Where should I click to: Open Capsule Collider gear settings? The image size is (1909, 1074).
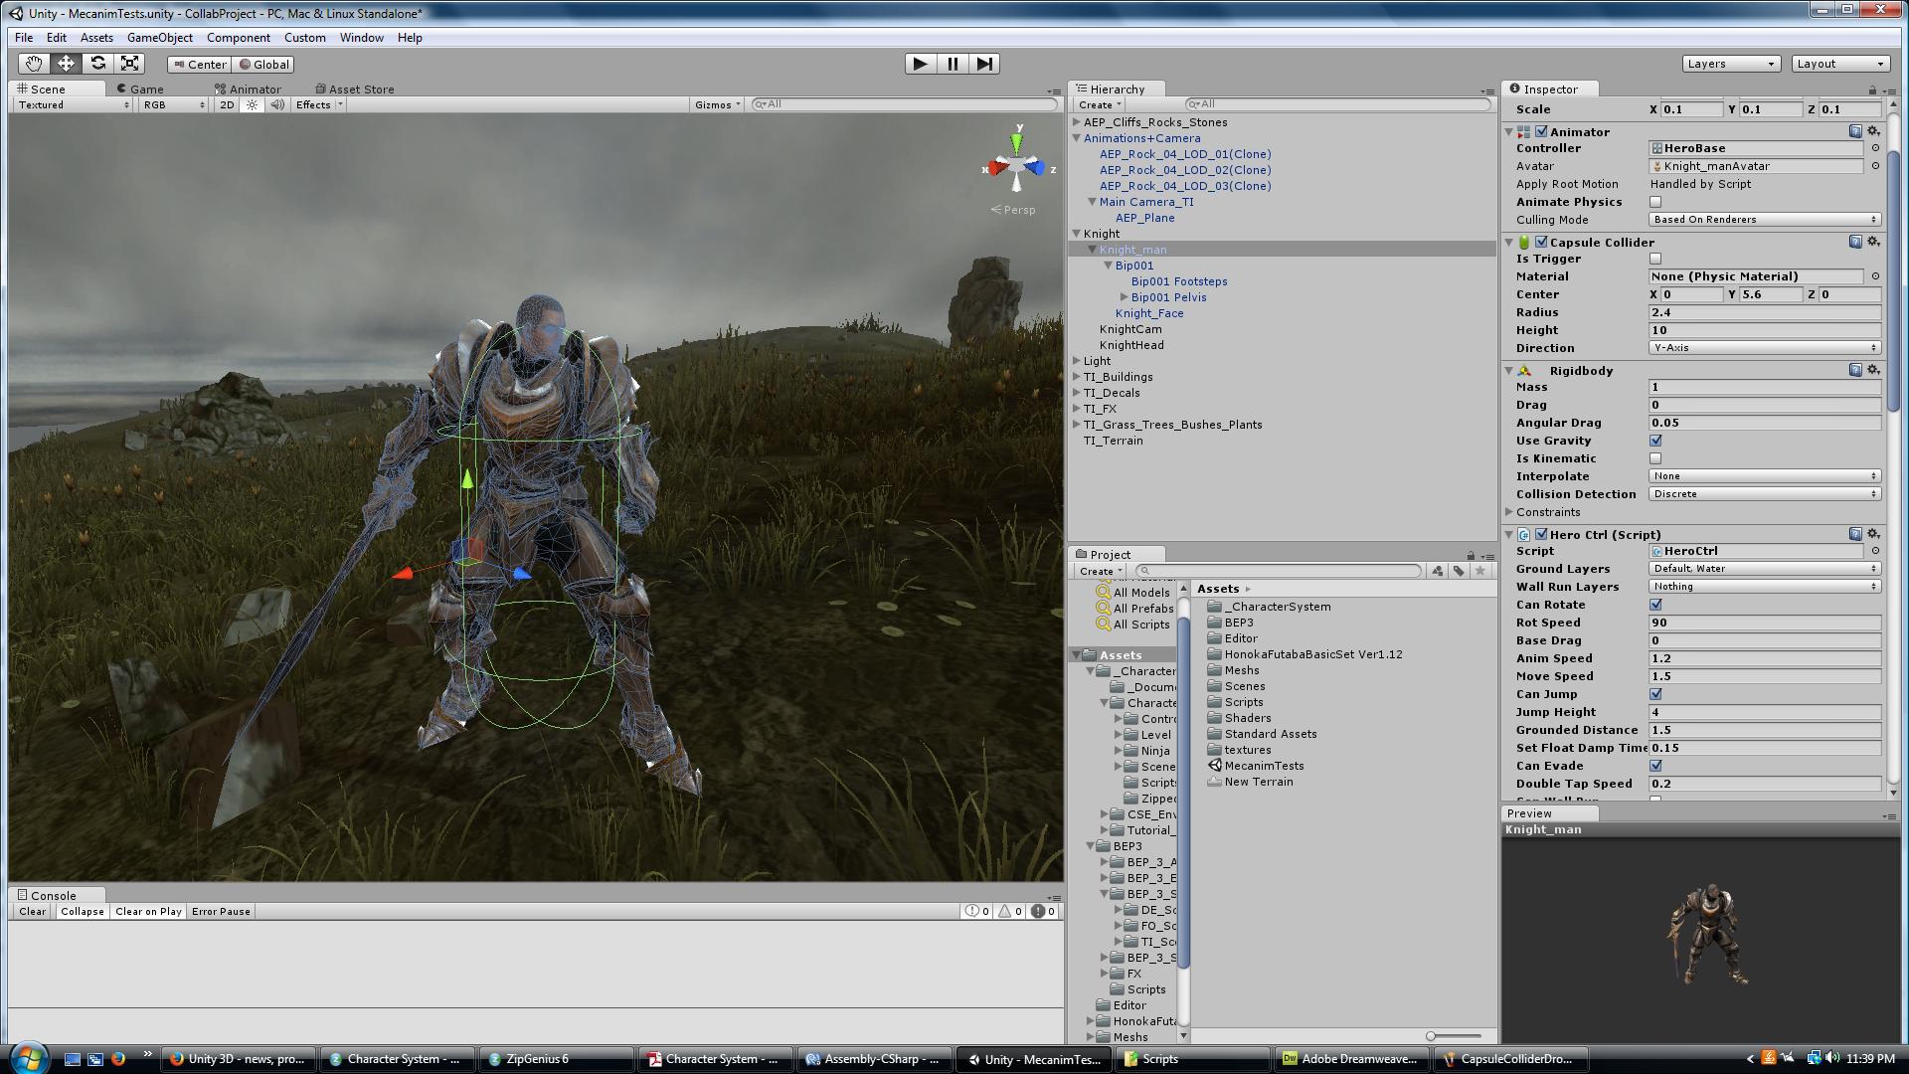click(1873, 242)
